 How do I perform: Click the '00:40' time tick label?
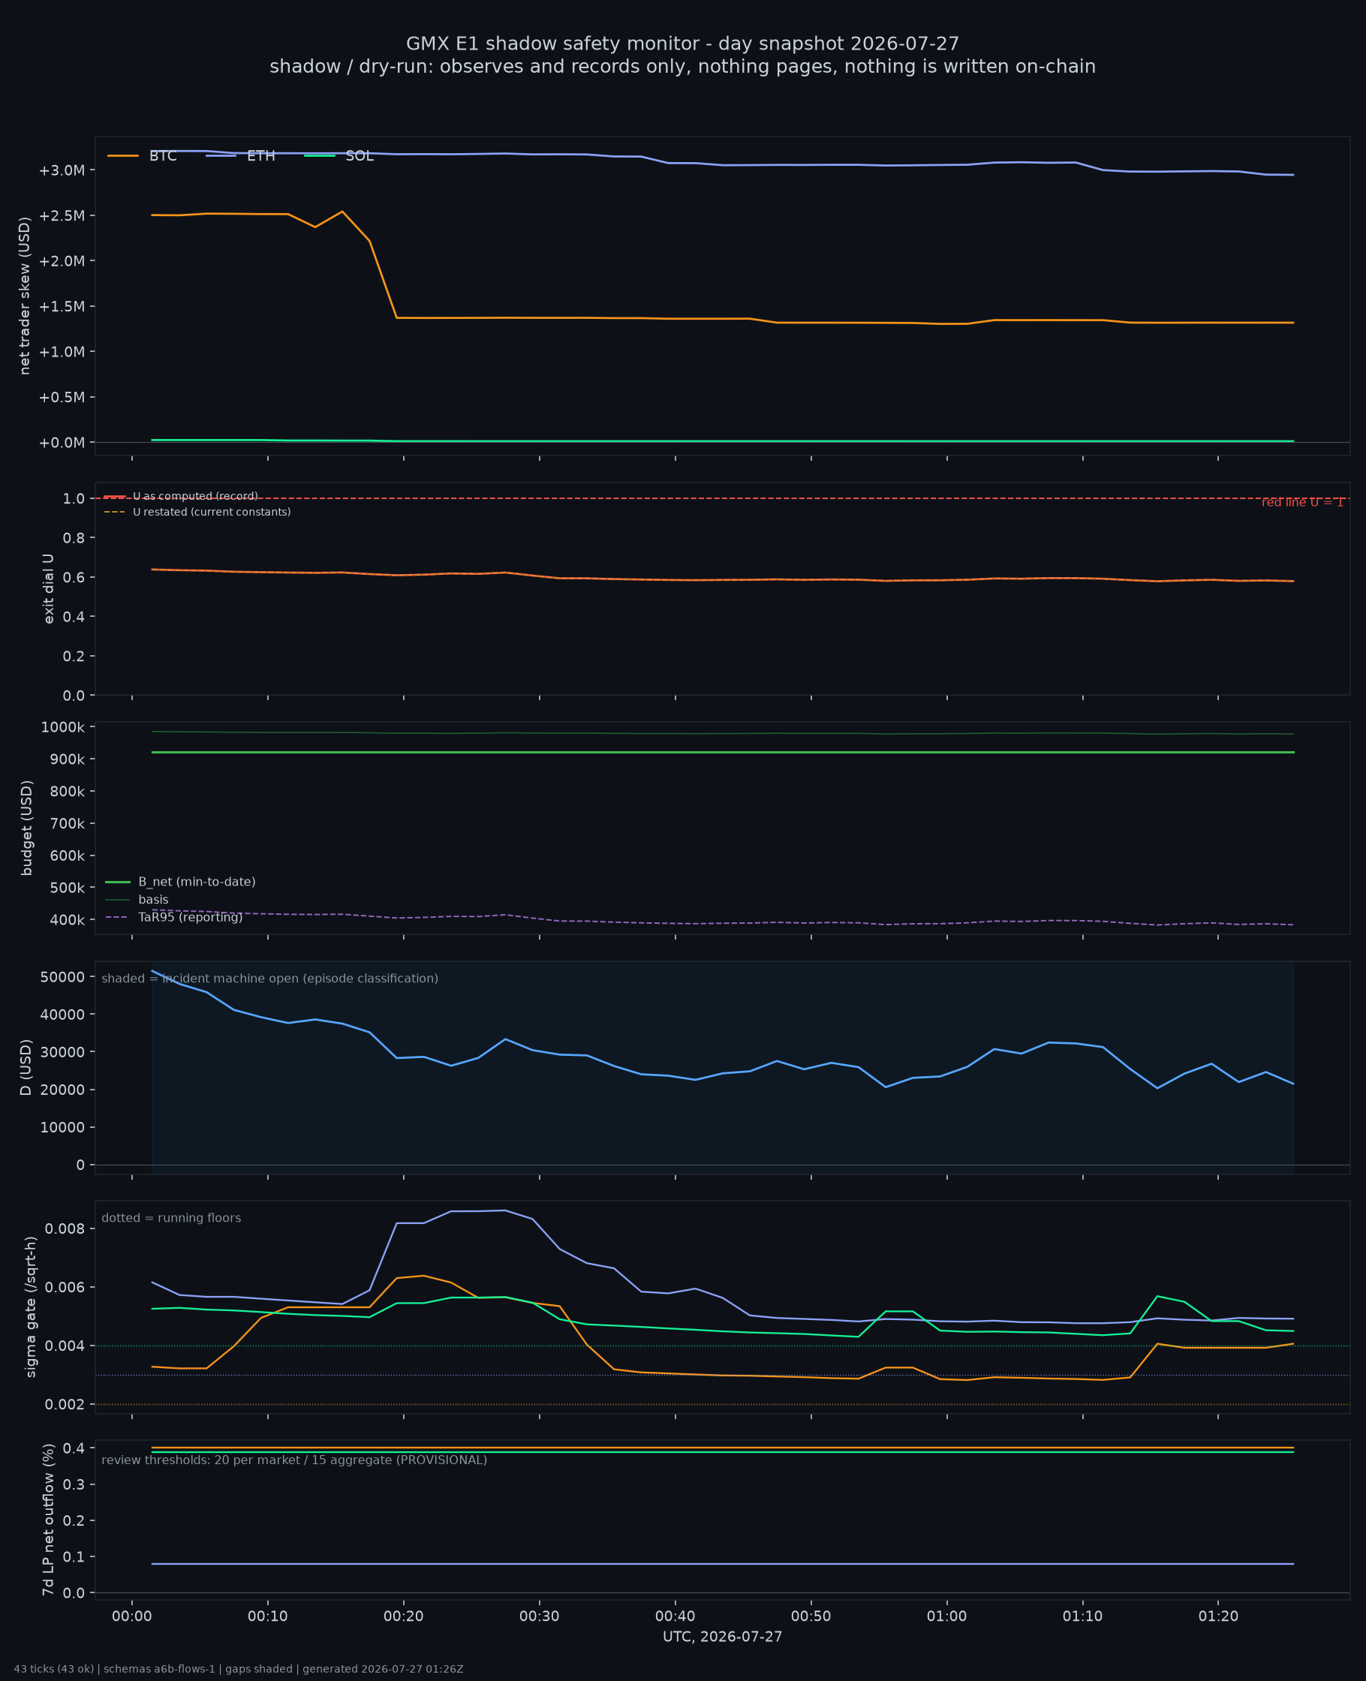click(x=675, y=1617)
